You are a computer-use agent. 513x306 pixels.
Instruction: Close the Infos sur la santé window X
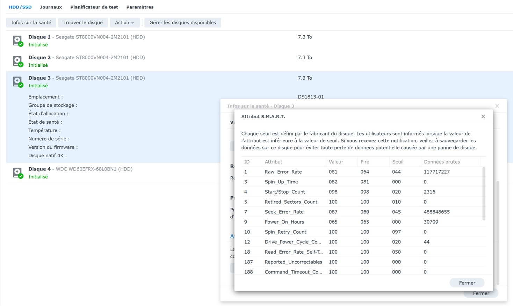pyautogui.click(x=497, y=106)
